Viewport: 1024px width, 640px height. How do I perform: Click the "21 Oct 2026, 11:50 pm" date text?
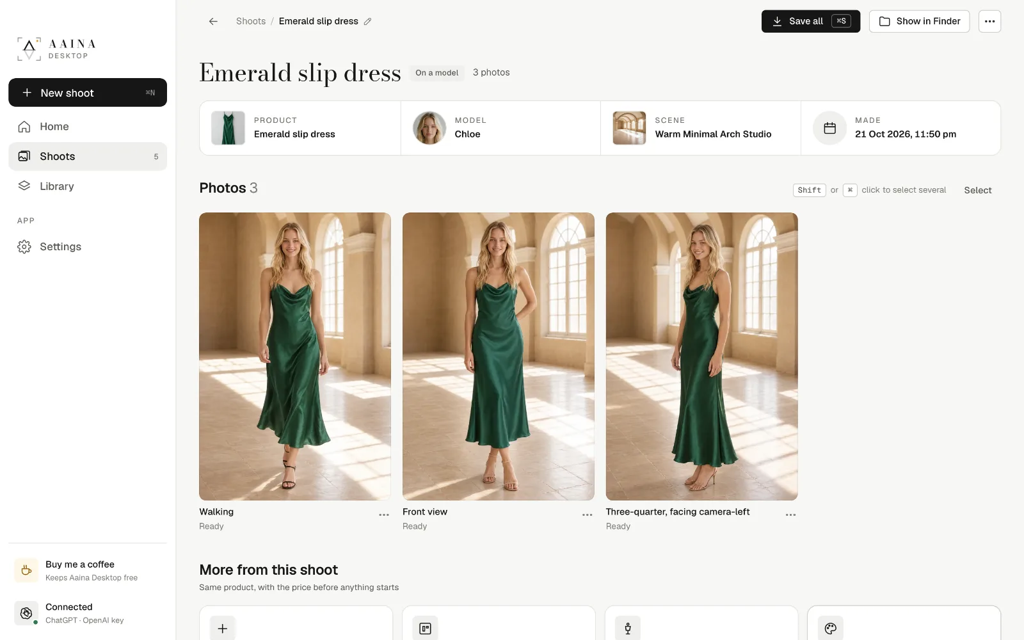(906, 134)
